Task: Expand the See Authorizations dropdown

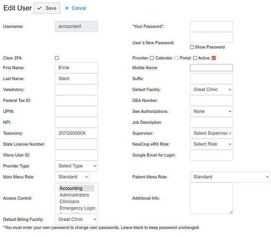Action: 211,111
